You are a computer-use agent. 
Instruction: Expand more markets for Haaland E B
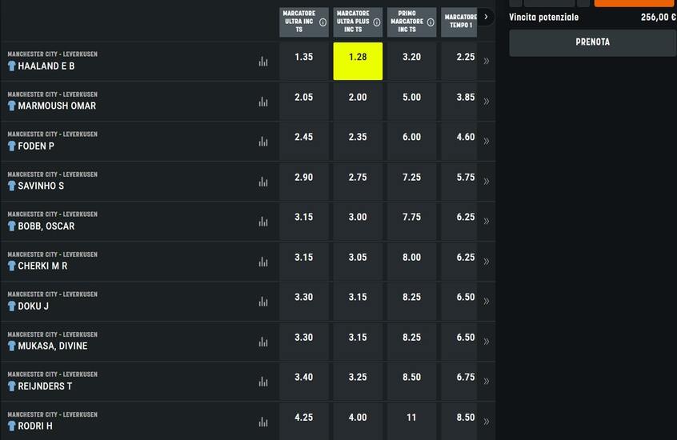486,61
